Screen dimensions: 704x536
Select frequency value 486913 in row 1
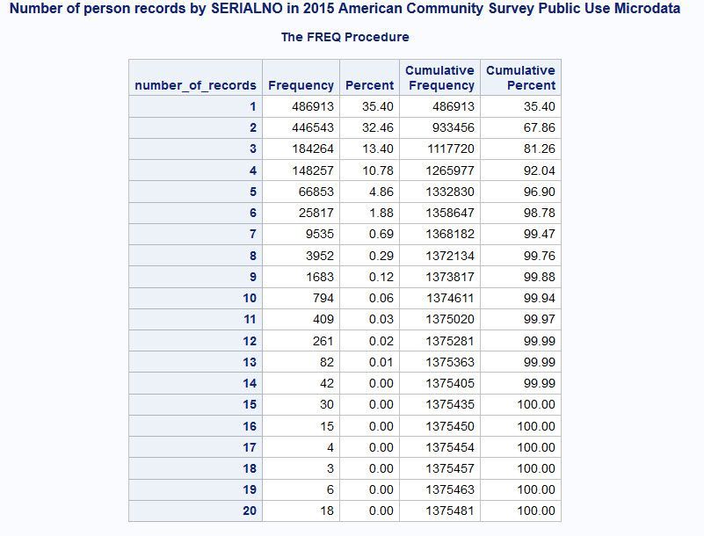click(312, 106)
